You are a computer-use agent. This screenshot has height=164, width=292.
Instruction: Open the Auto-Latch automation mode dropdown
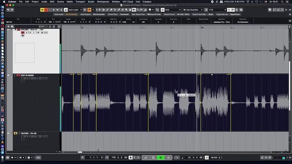tap(75, 10)
